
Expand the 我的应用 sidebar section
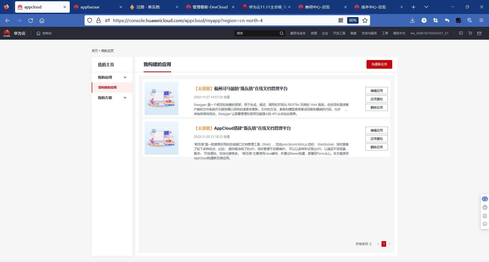(112, 77)
